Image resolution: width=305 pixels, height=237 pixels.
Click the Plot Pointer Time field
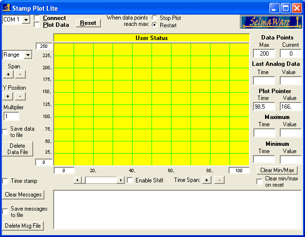coord(264,106)
